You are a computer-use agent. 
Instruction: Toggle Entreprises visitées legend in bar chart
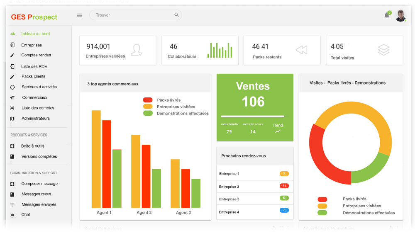pos(148,107)
